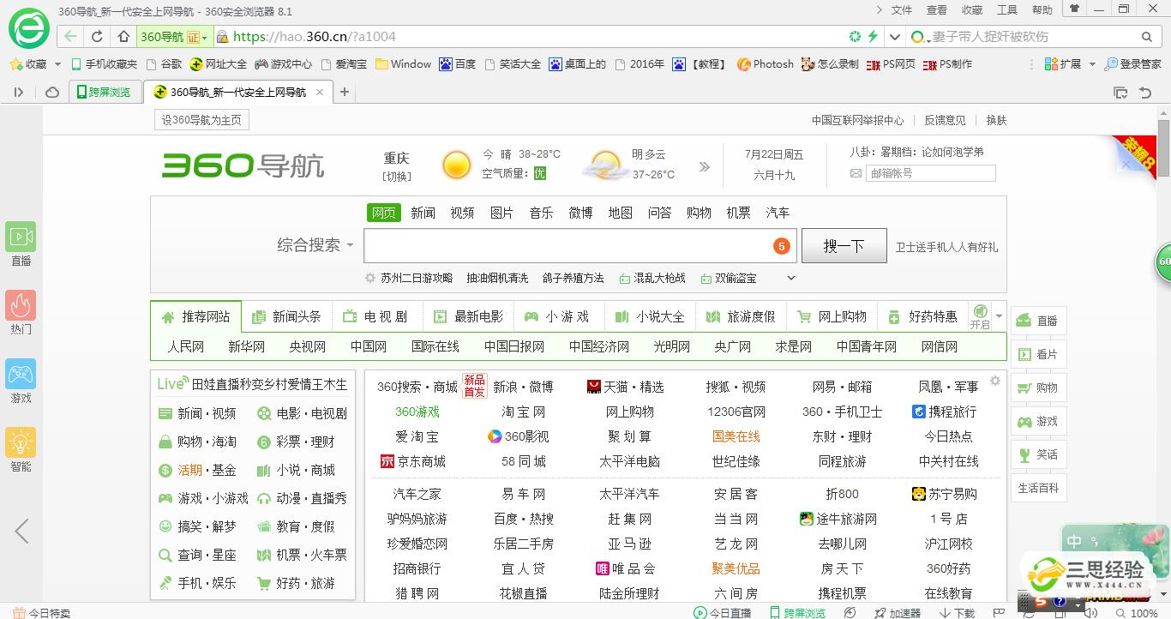Viewport: 1171px width, 619px height.
Task: Switch to the 小游戏 navigation tab
Action: [557, 316]
